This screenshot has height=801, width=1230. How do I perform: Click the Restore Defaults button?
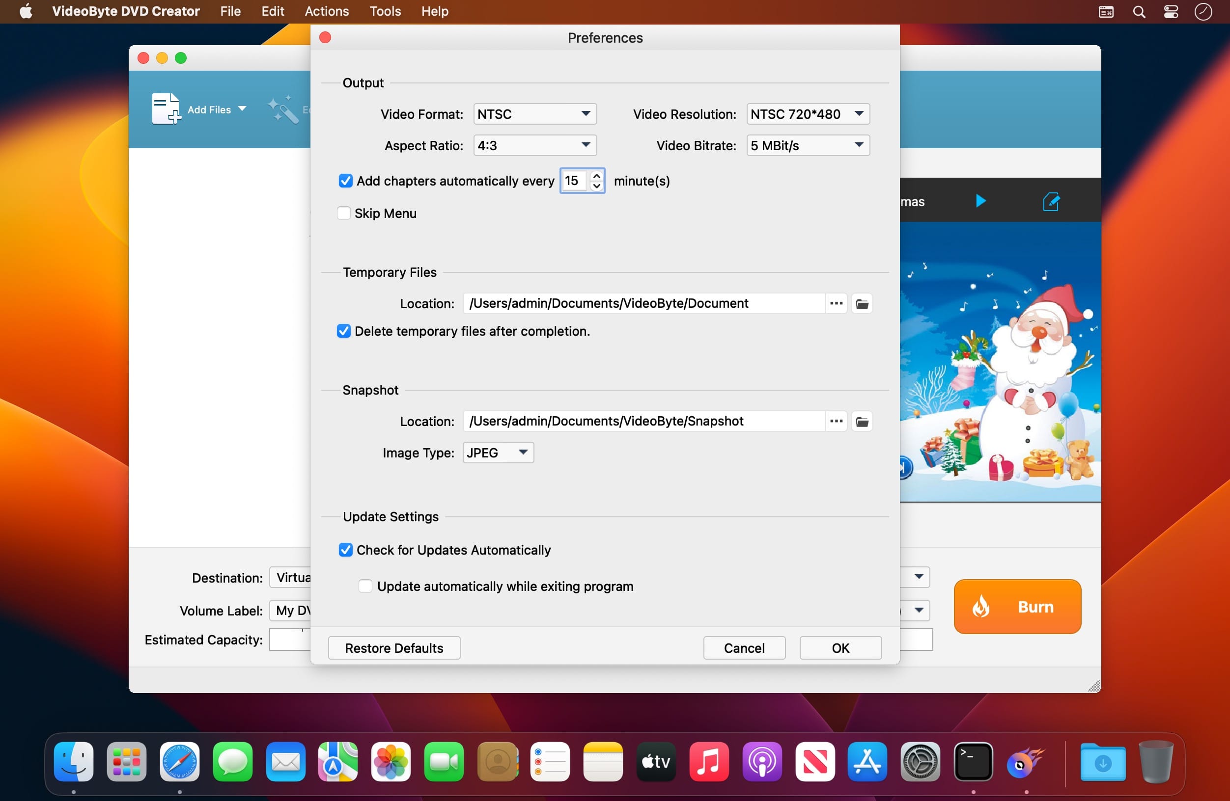394,647
